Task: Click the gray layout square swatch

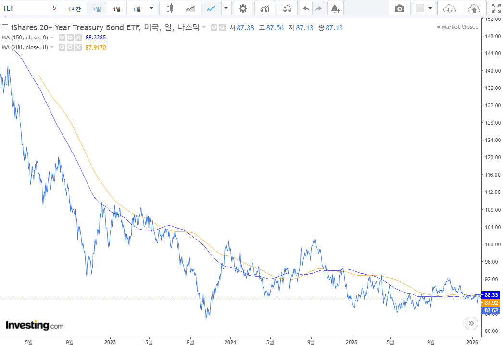Action: (420, 8)
